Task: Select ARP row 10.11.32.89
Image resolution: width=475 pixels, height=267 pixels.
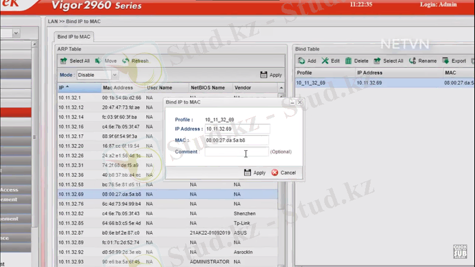Action: click(x=167, y=243)
